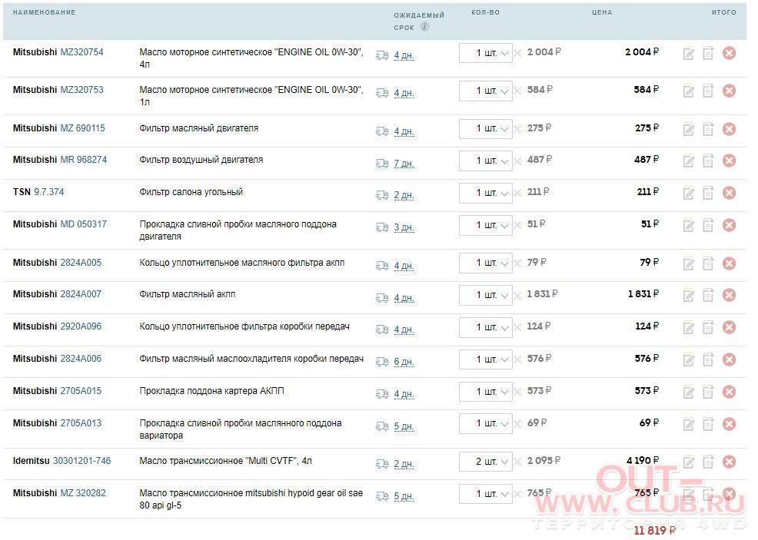Delete the MR 968274 air filter row

point(729,161)
